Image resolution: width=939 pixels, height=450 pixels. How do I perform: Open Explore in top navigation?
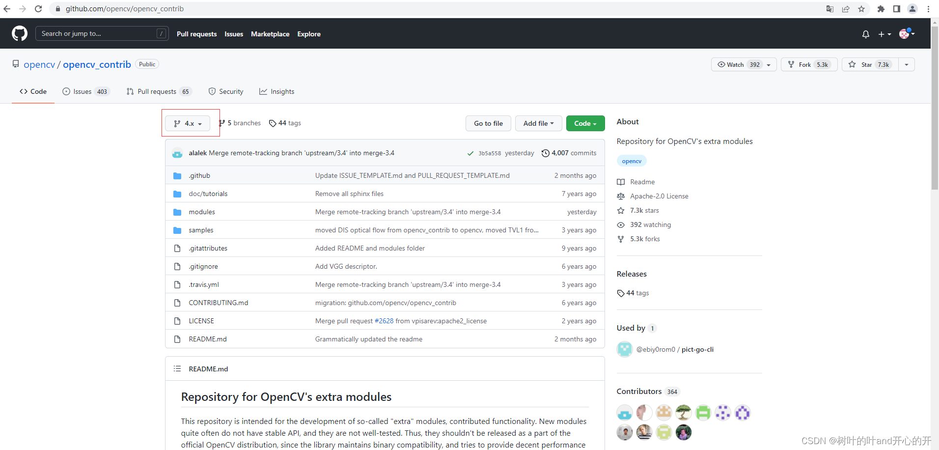[x=309, y=34]
